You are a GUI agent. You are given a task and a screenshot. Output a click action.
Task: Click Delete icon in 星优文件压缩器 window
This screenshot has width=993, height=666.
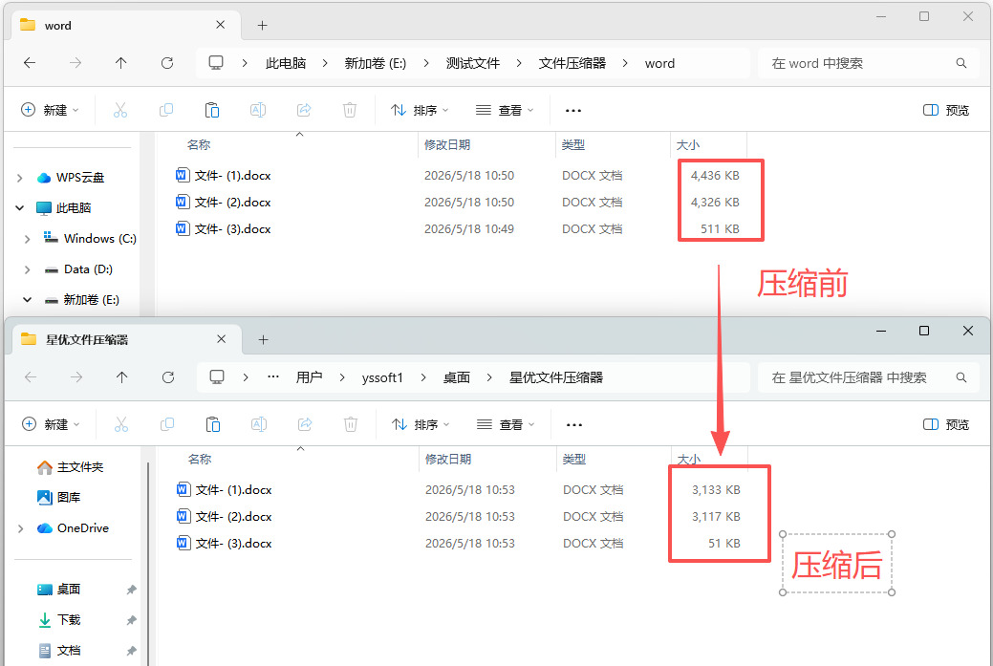(x=351, y=424)
